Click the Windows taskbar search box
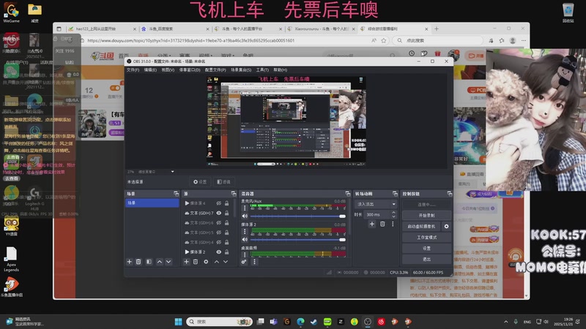This screenshot has height=329, width=586. (x=219, y=322)
